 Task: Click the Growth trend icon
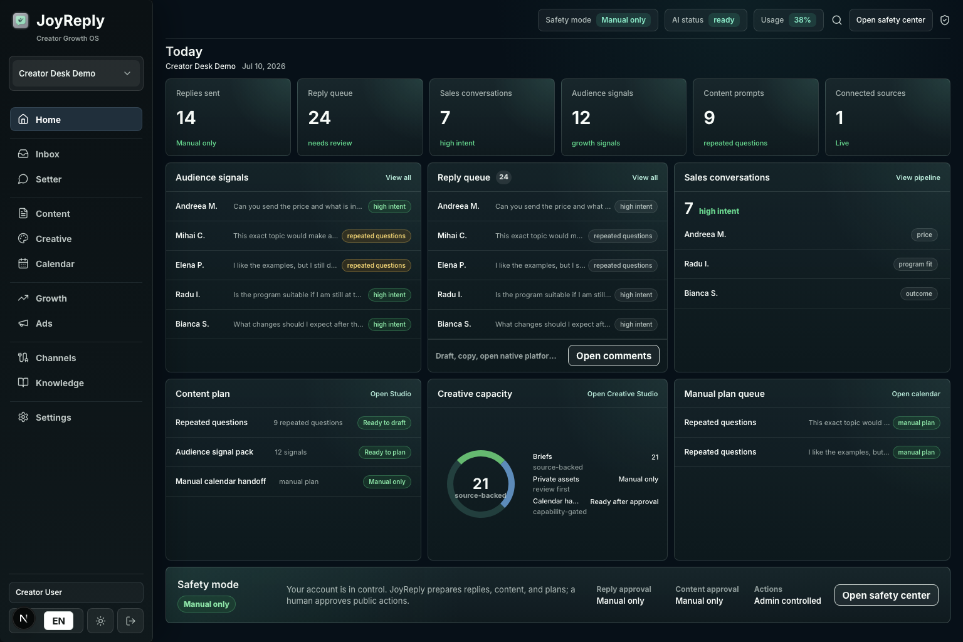[x=23, y=298]
